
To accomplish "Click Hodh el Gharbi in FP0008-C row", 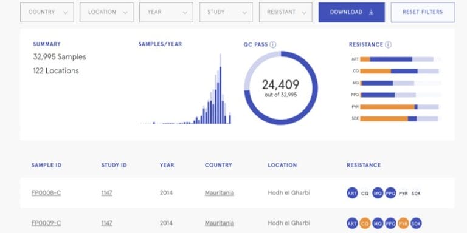I will click(289, 192).
